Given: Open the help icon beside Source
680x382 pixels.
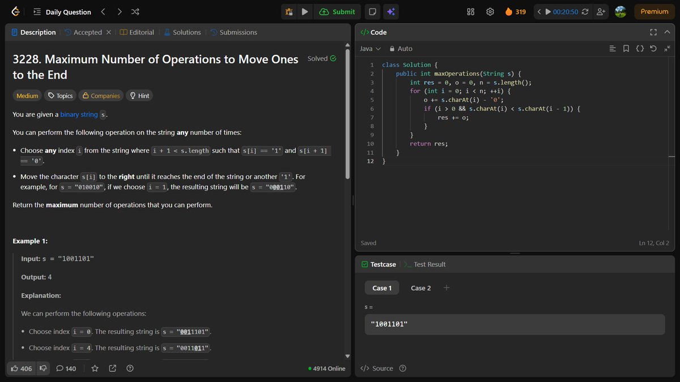Looking at the screenshot, I should coord(403,368).
